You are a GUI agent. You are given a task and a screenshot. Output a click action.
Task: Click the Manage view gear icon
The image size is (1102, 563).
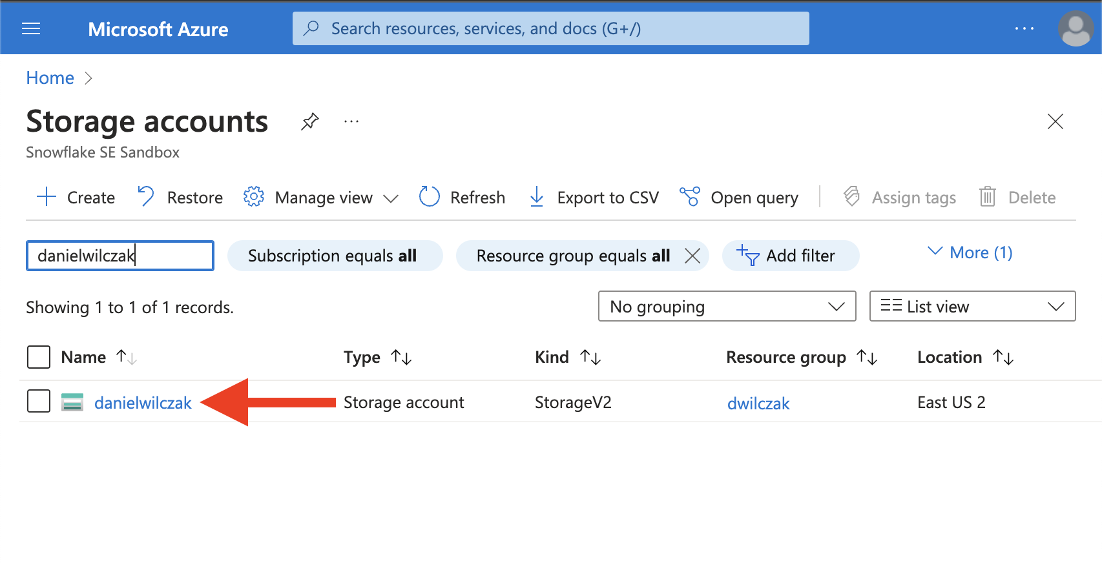[x=253, y=196]
